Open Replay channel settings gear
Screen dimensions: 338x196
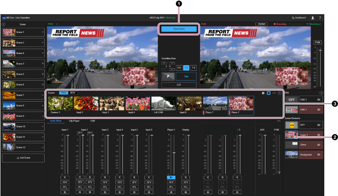point(186,192)
